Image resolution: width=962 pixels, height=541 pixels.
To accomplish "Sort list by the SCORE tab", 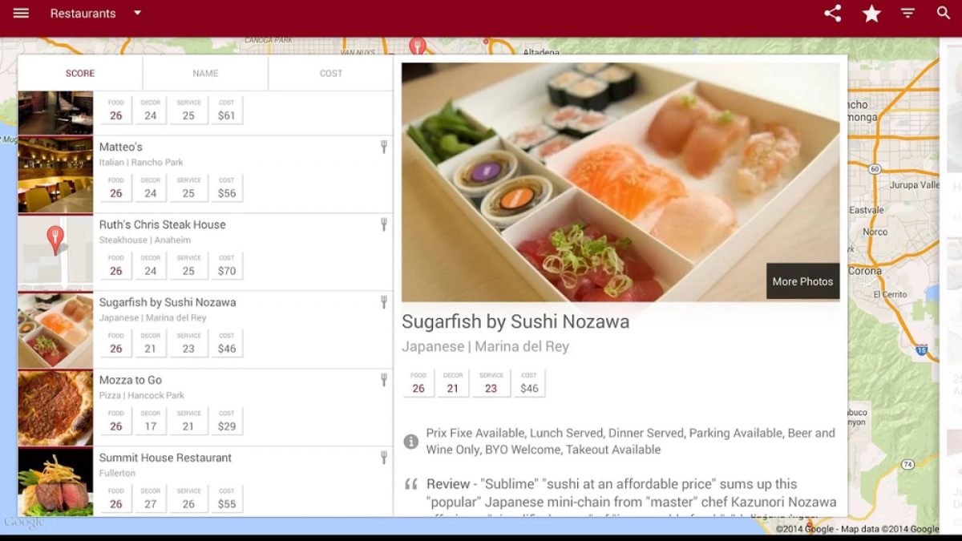I will 80,73.
